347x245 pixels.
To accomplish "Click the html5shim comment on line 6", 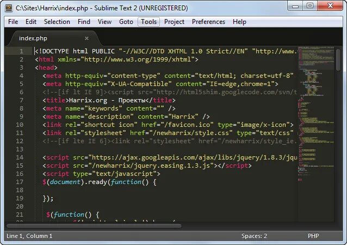I will pyautogui.click(x=170, y=92).
